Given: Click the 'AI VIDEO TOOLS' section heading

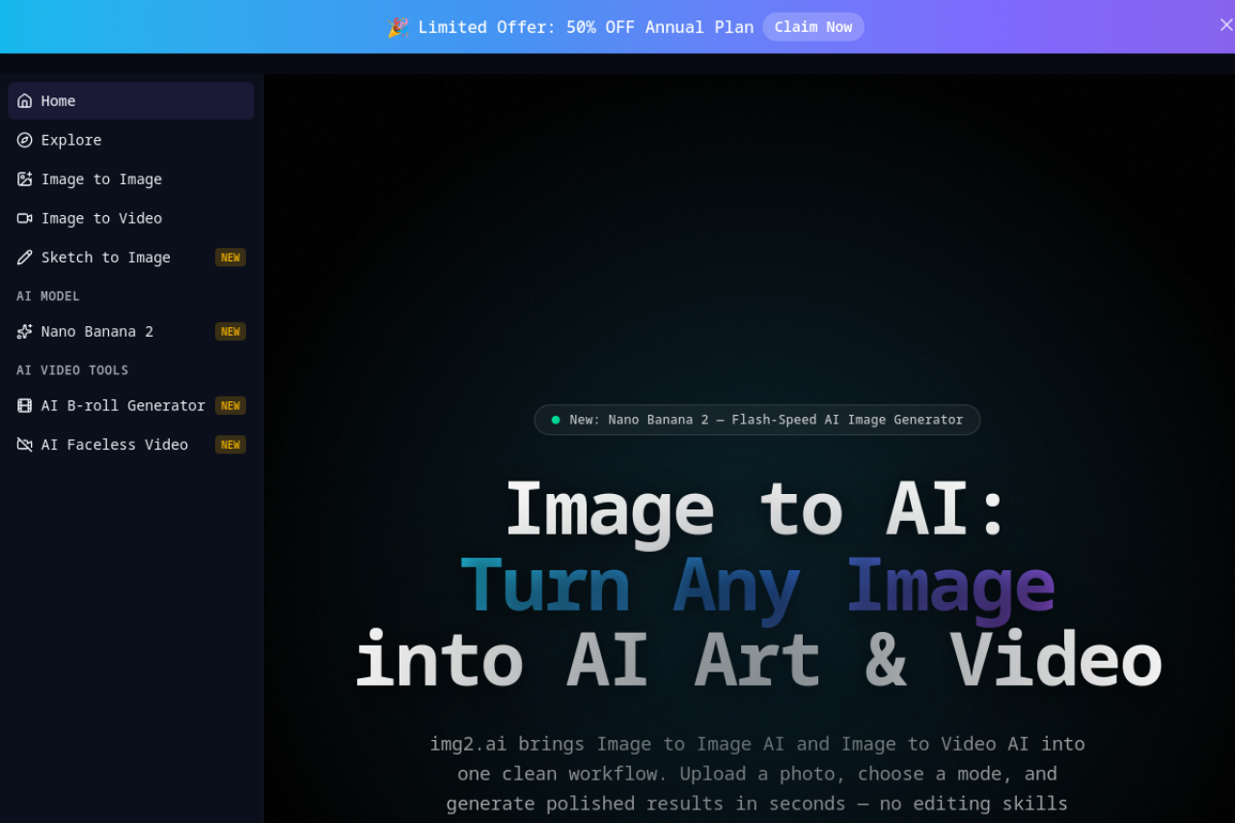Looking at the screenshot, I should [x=72, y=370].
